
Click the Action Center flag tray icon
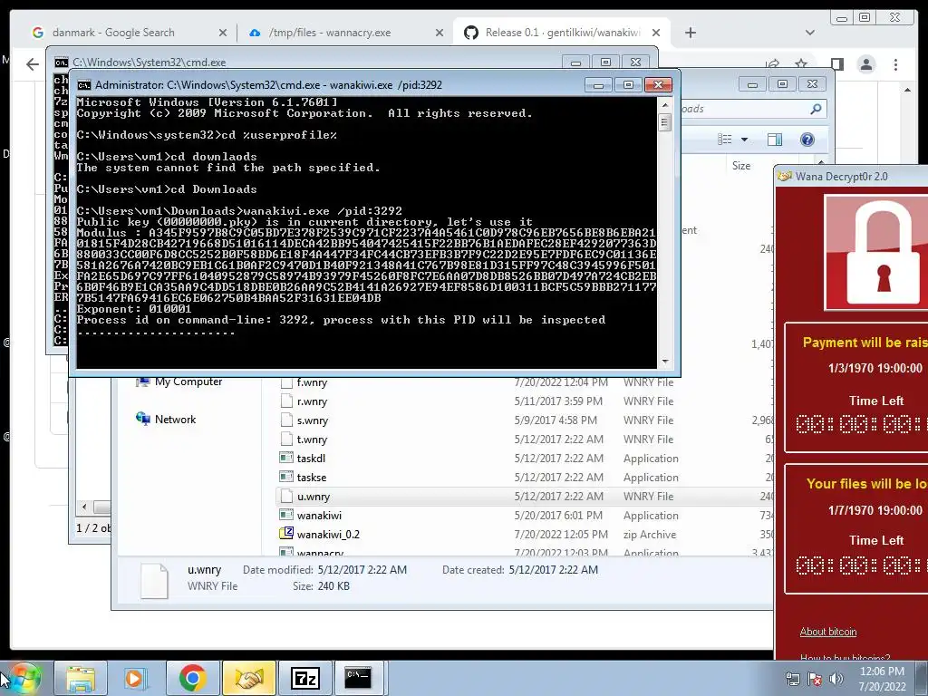tap(815, 679)
